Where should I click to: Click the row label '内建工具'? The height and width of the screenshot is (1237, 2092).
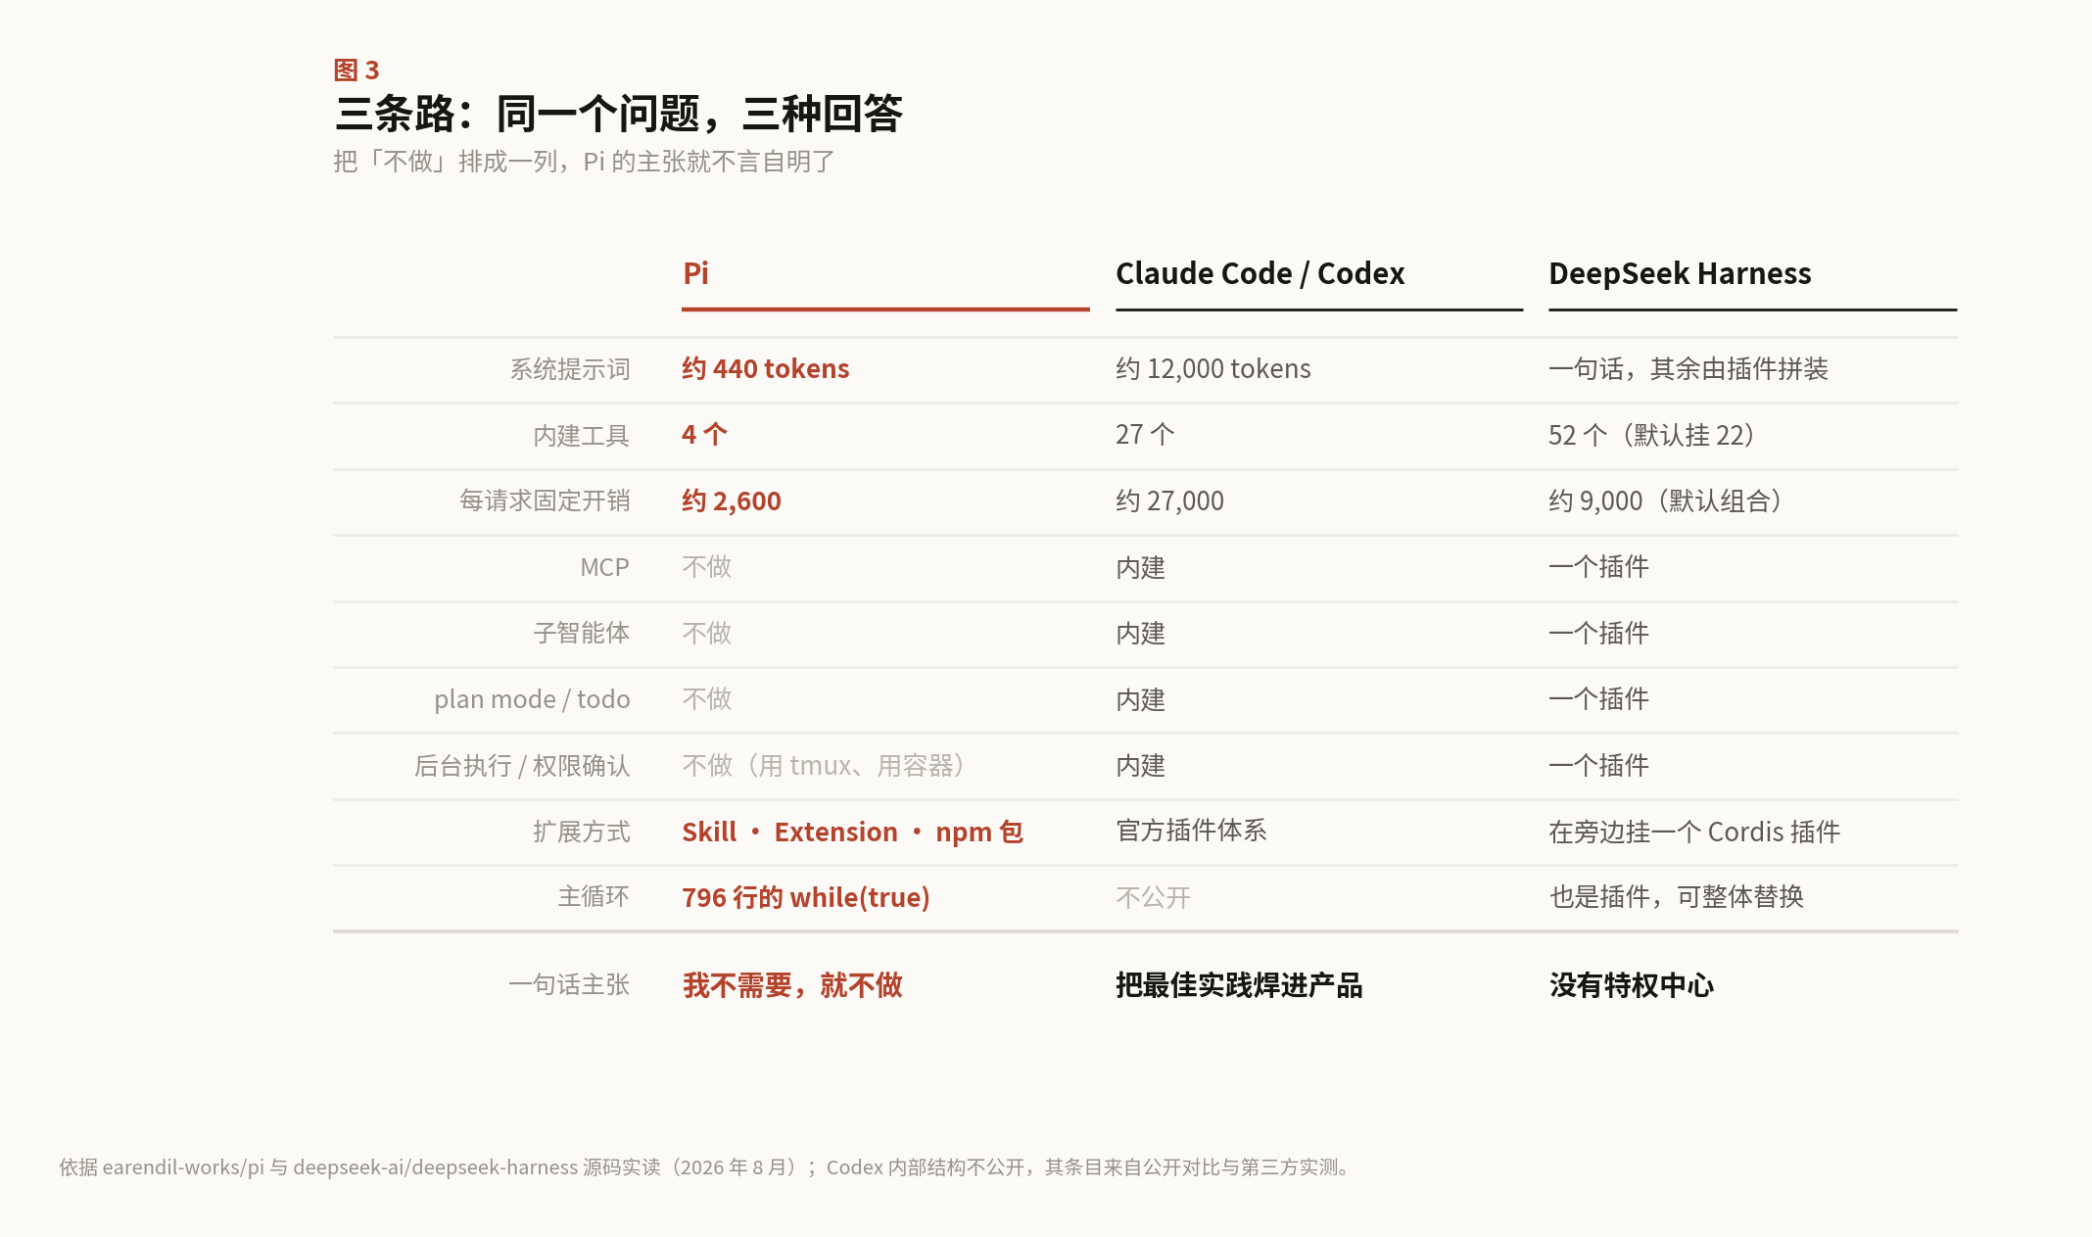(582, 435)
